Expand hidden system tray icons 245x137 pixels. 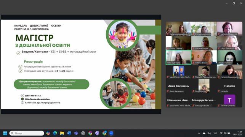199,133
